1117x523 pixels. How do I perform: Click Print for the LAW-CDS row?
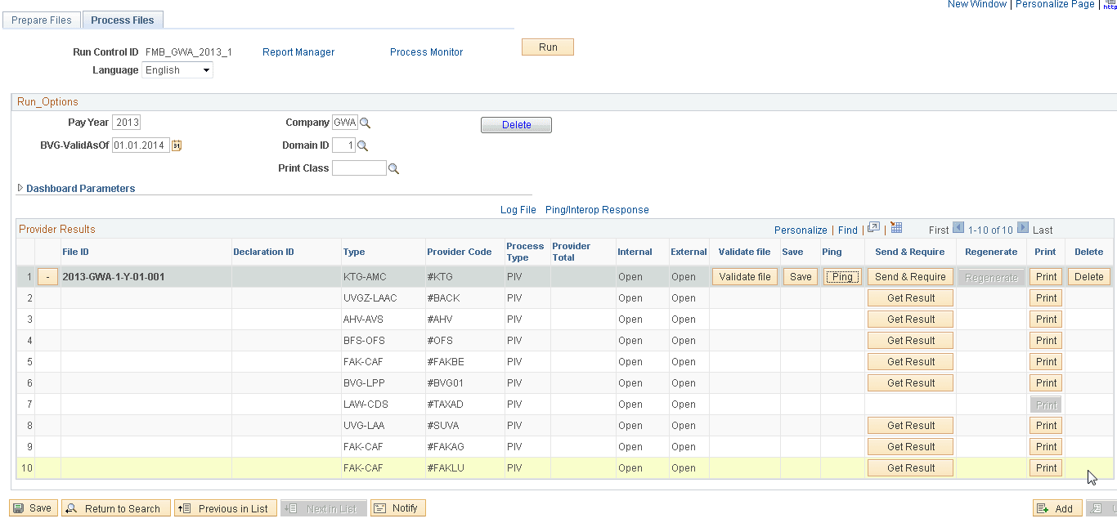pos(1046,405)
